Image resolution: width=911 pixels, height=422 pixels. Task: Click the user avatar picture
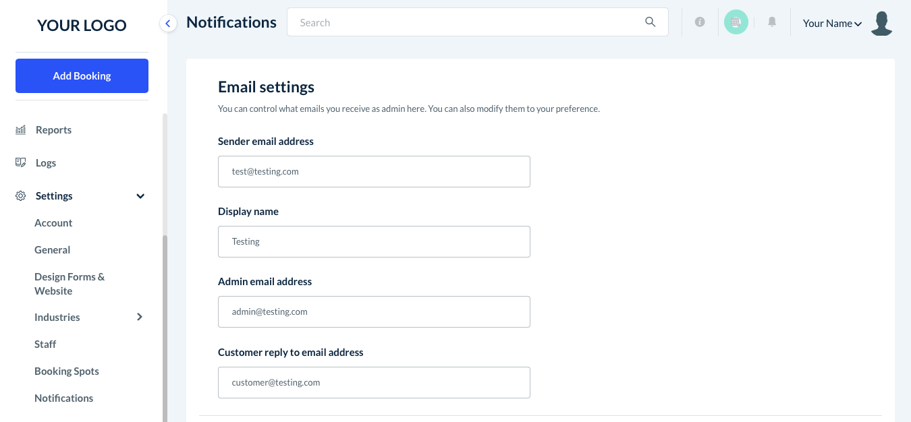tap(881, 23)
